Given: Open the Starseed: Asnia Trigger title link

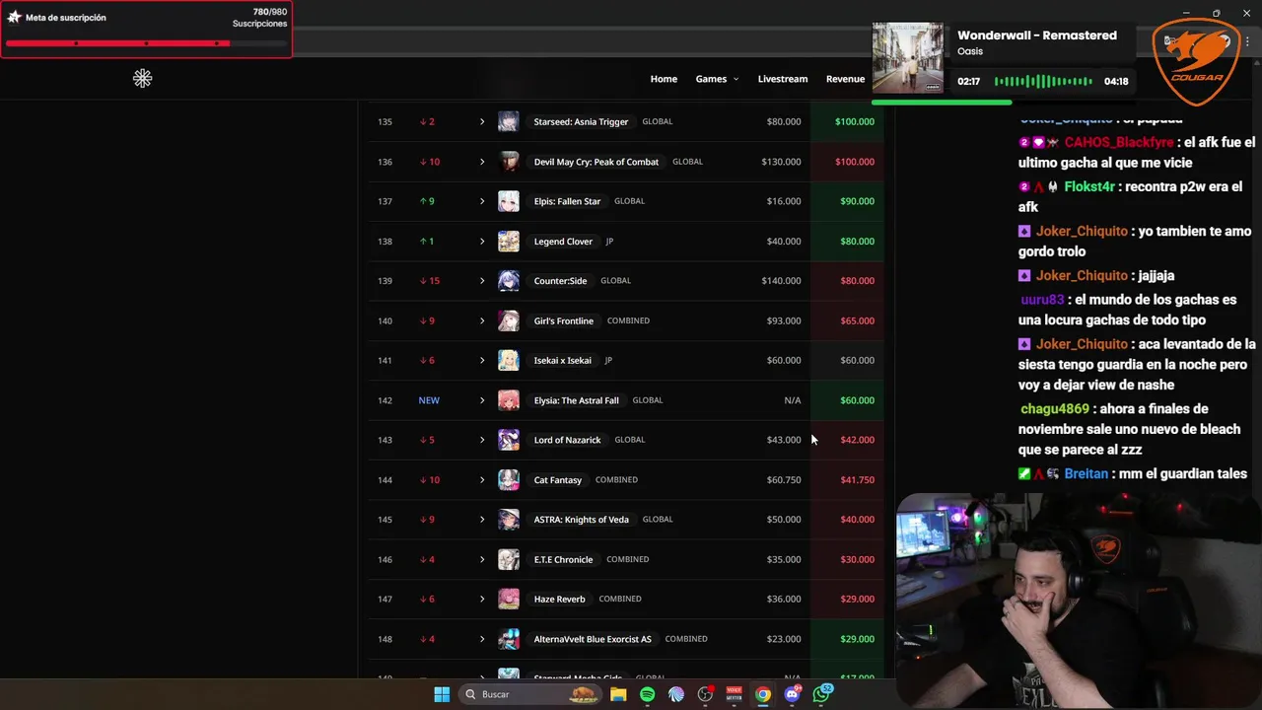Looking at the screenshot, I should point(581,121).
